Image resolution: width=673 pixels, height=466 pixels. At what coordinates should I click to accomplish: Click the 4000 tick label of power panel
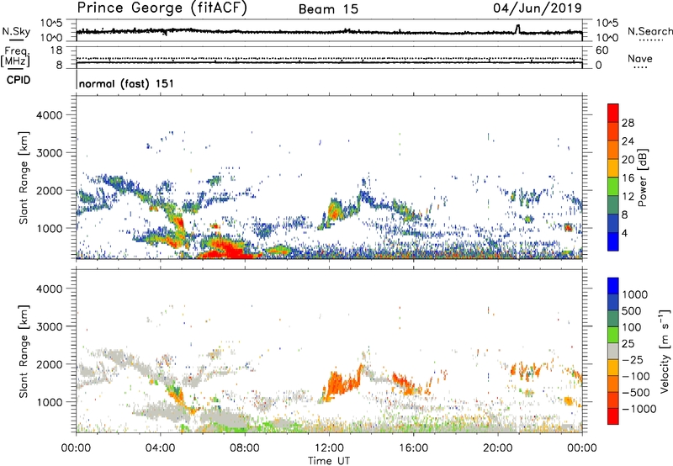pyautogui.click(x=49, y=115)
